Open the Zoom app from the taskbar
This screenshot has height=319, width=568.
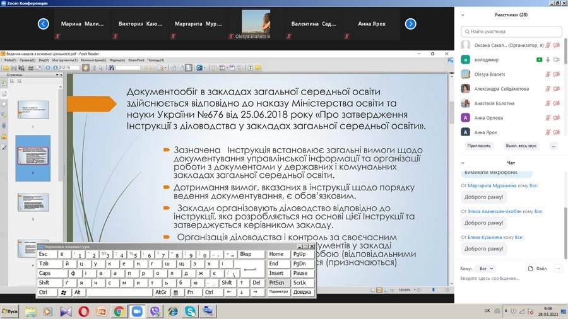click(136, 311)
